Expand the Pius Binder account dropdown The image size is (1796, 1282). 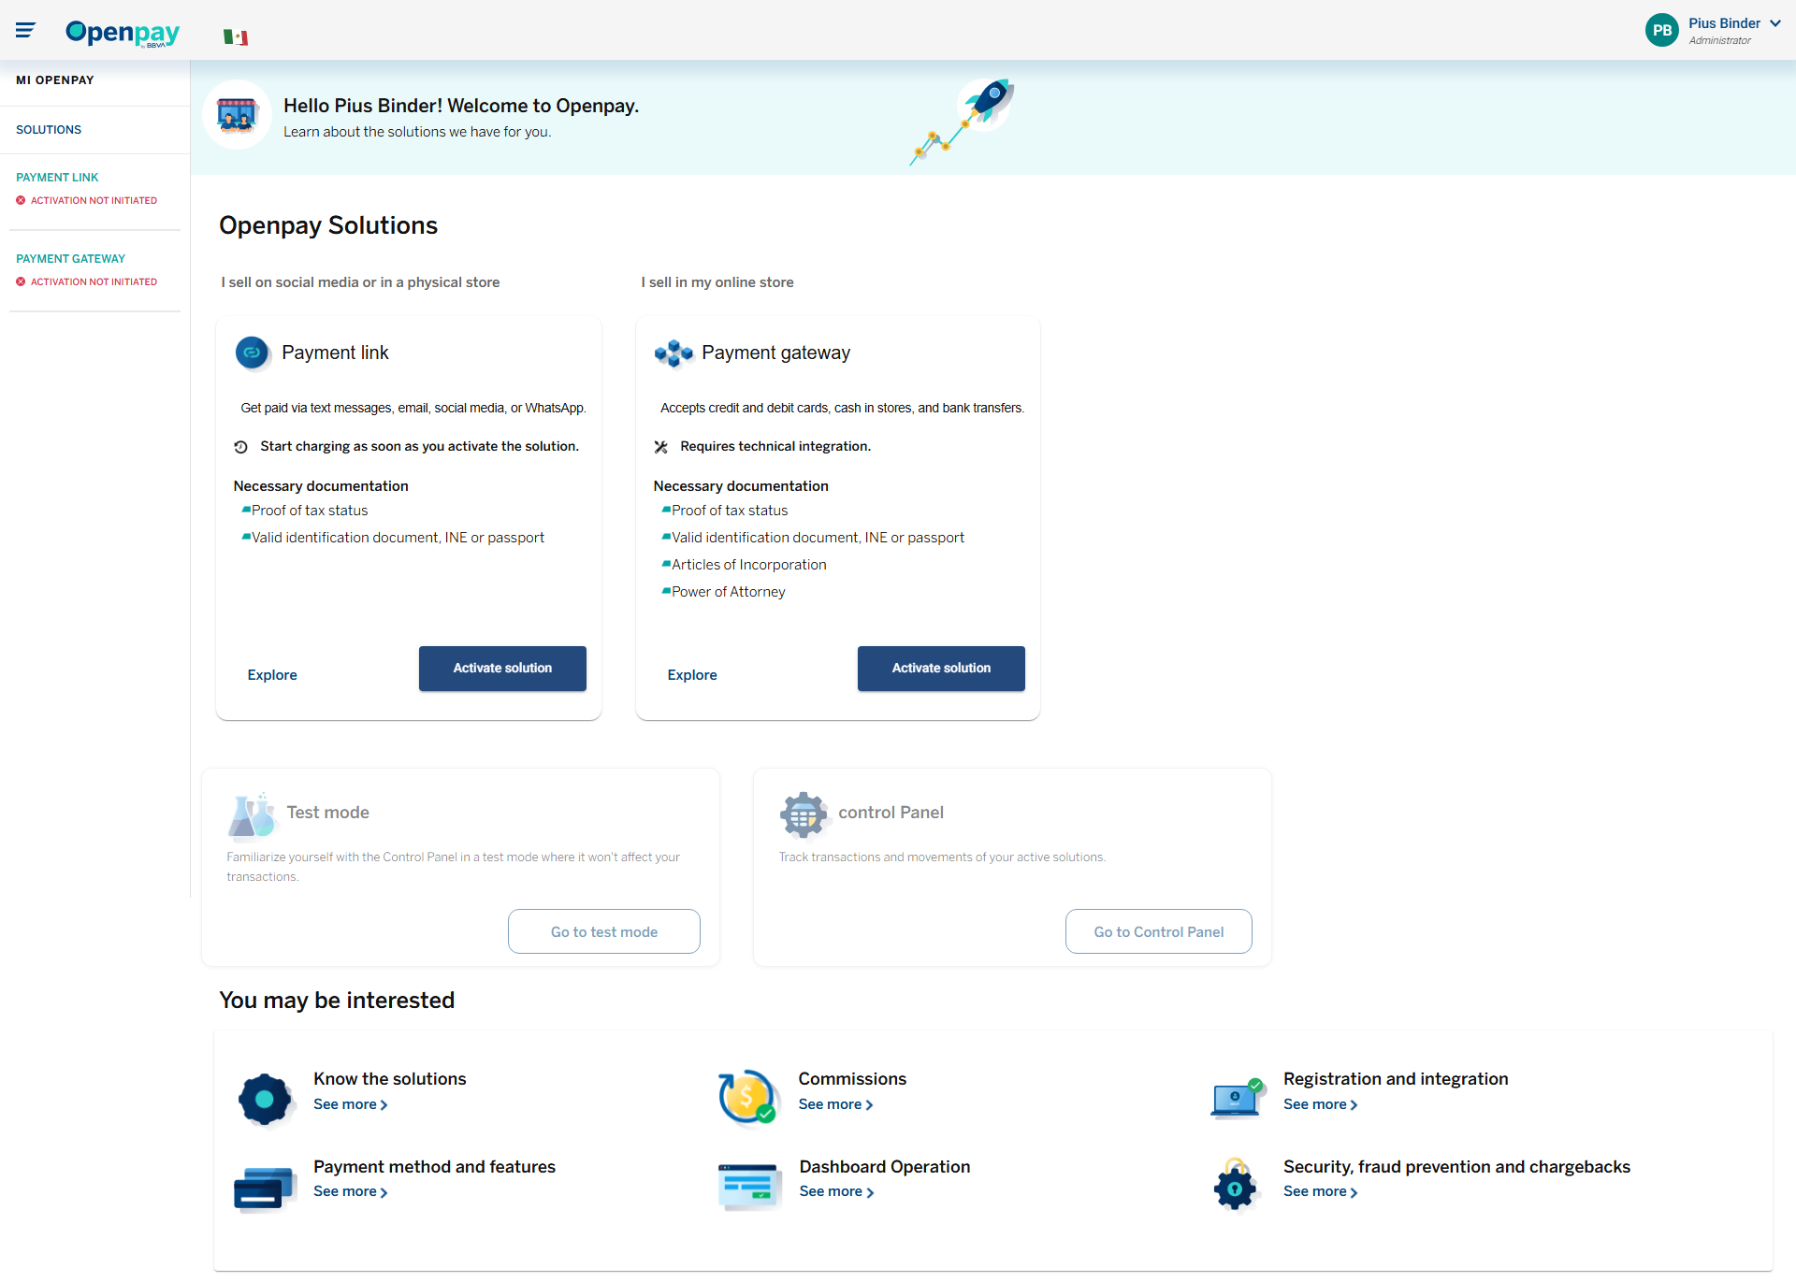[1774, 23]
